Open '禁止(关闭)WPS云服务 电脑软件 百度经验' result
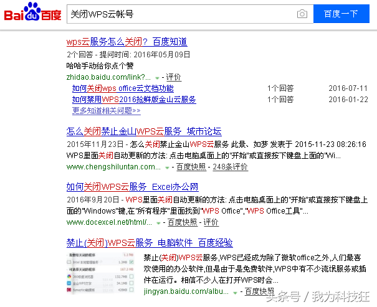 [150, 243]
